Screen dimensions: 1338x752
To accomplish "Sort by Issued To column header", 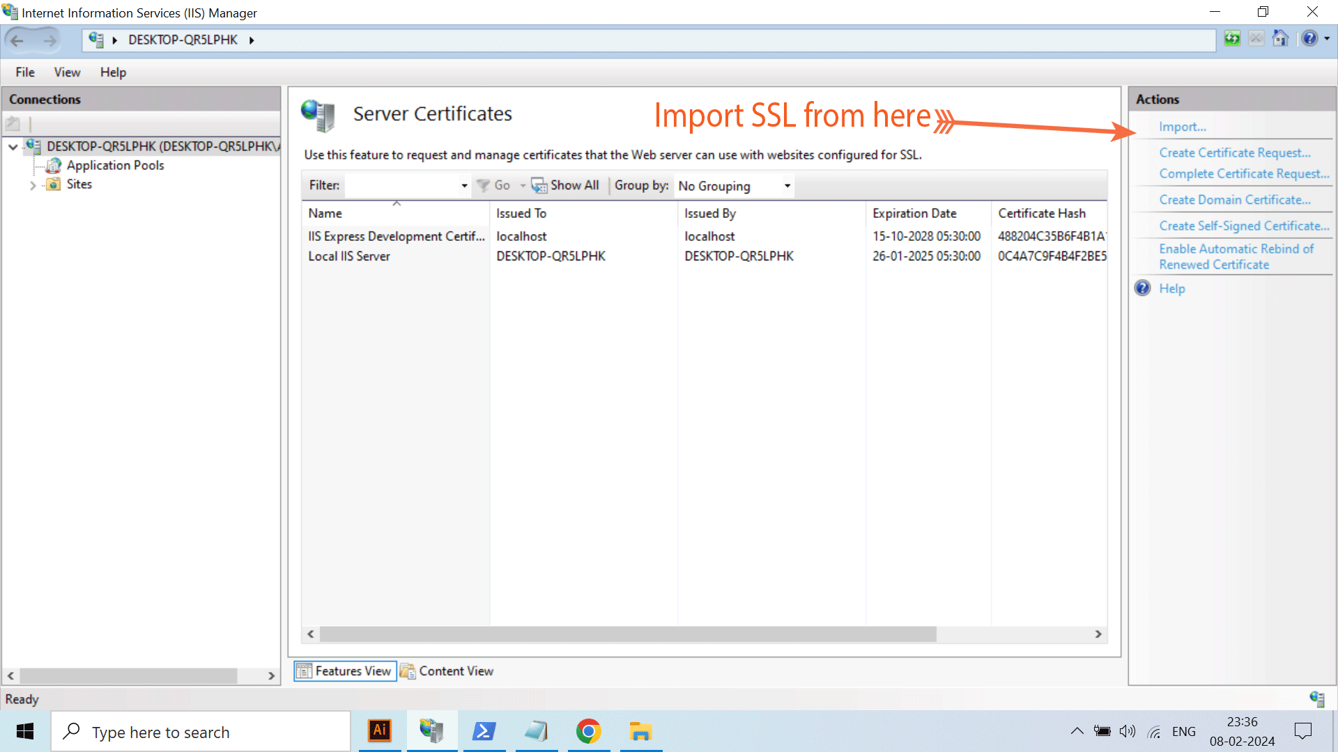I will click(x=583, y=213).
